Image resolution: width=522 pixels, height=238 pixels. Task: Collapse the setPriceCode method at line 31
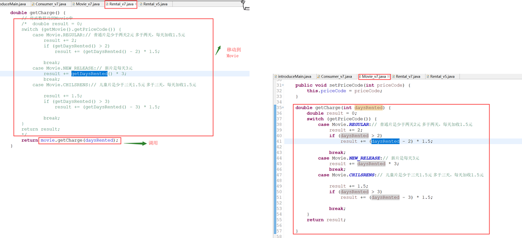pyautogui.click(x=283, y=85)
